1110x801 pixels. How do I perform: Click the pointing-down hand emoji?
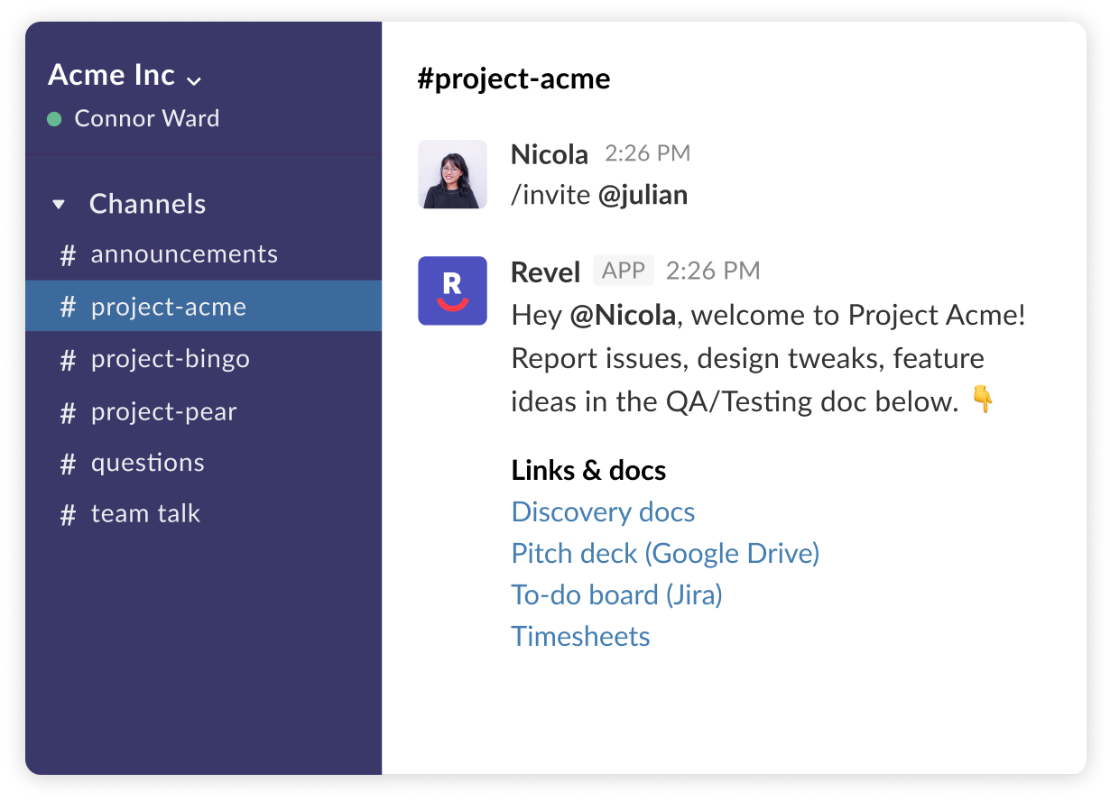tap(983, 400)
